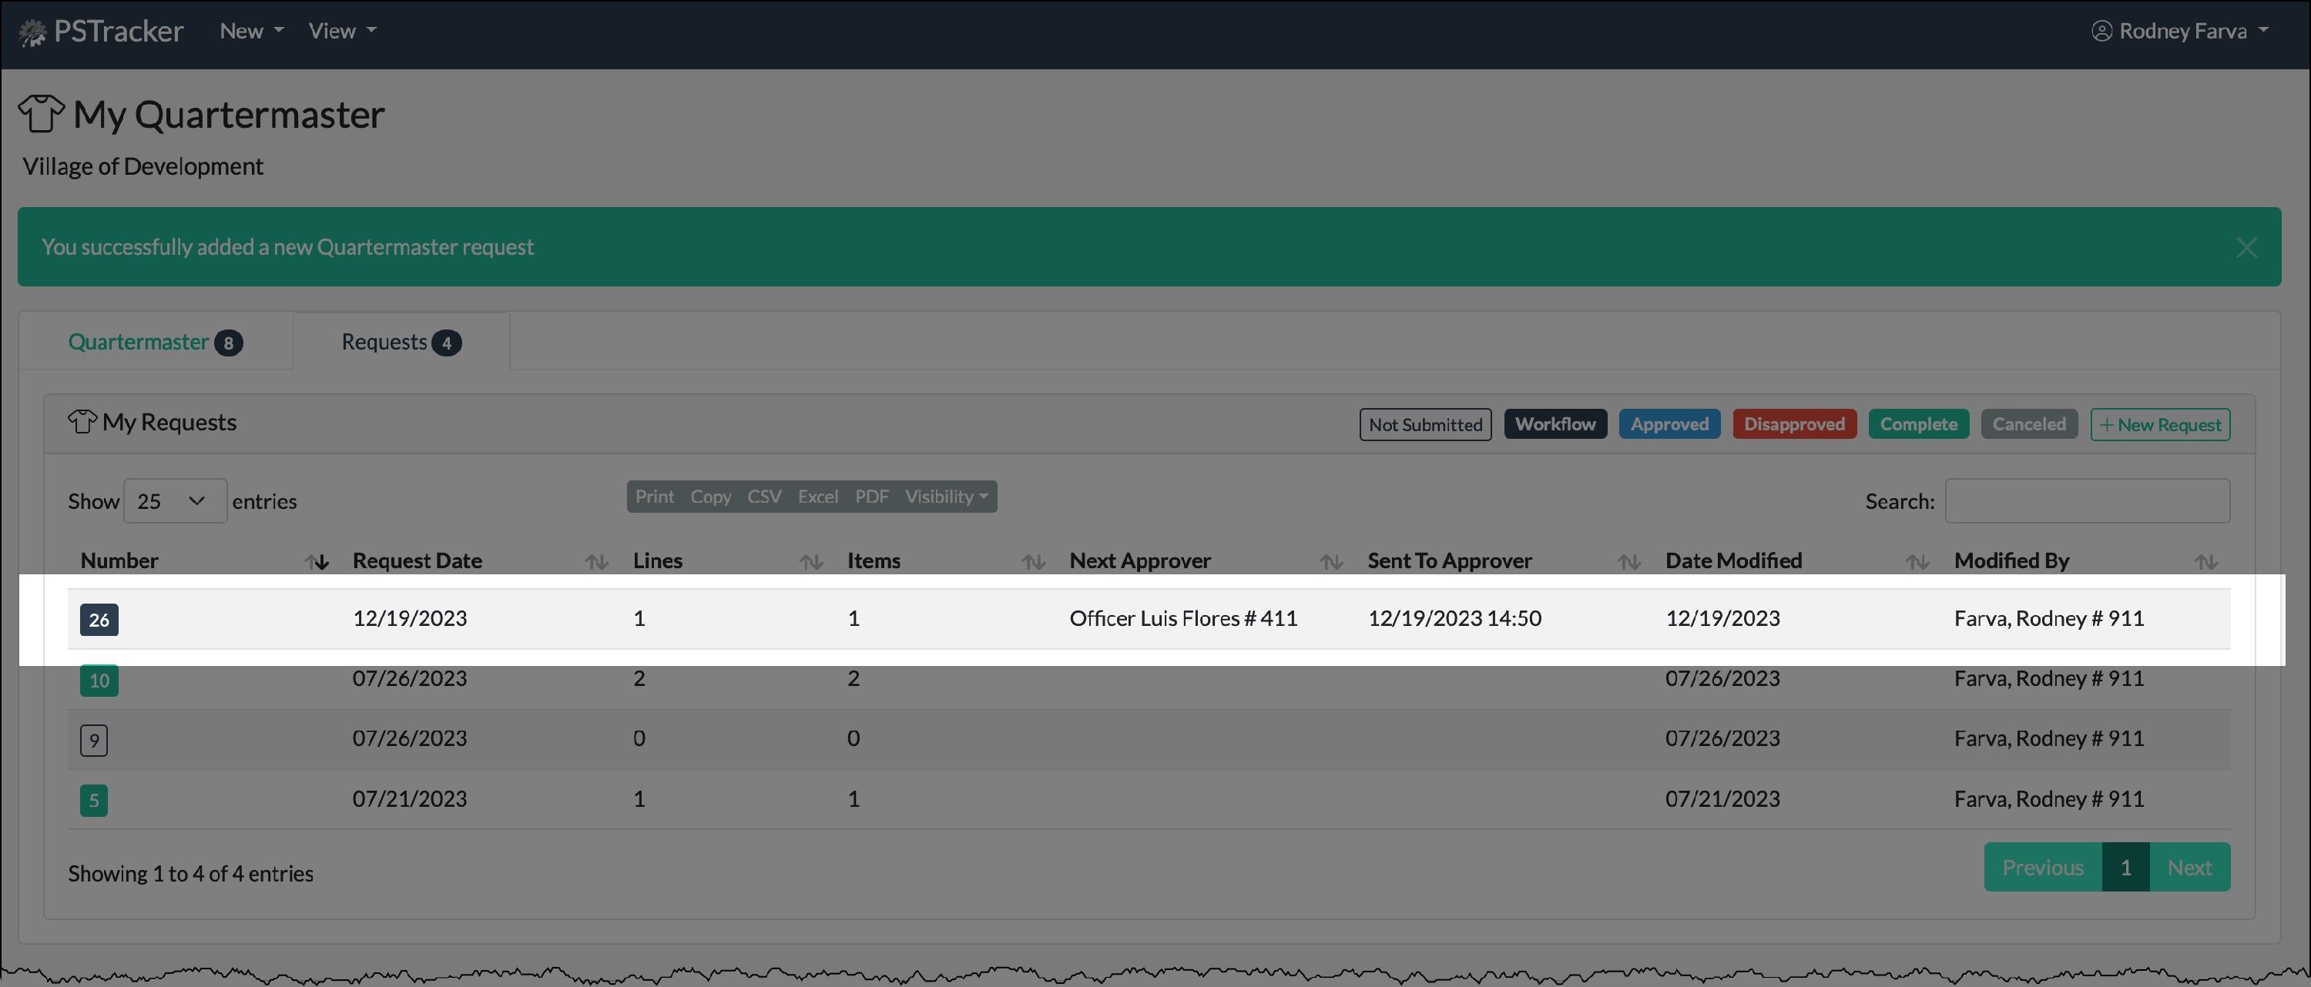The image size is (2311, 987).
Task: Toggle the Workflow status filter
Action: [x=1555, y=425]
